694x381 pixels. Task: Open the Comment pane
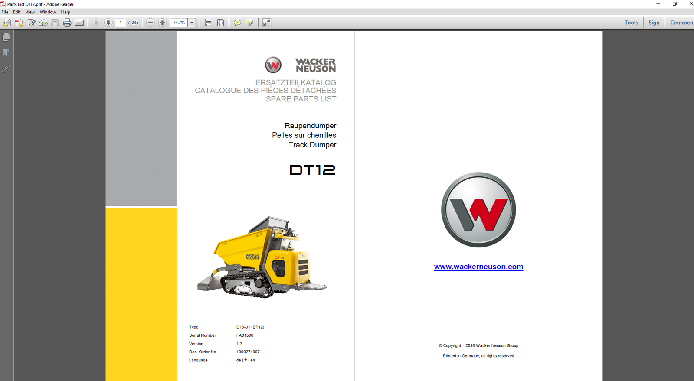pyautogui.click(x=681, y=23)
